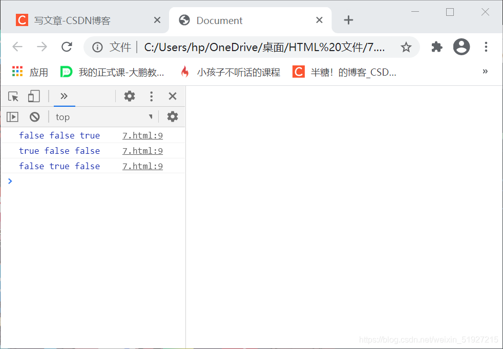Open DevTools settings gear

(x=130, y=96)
